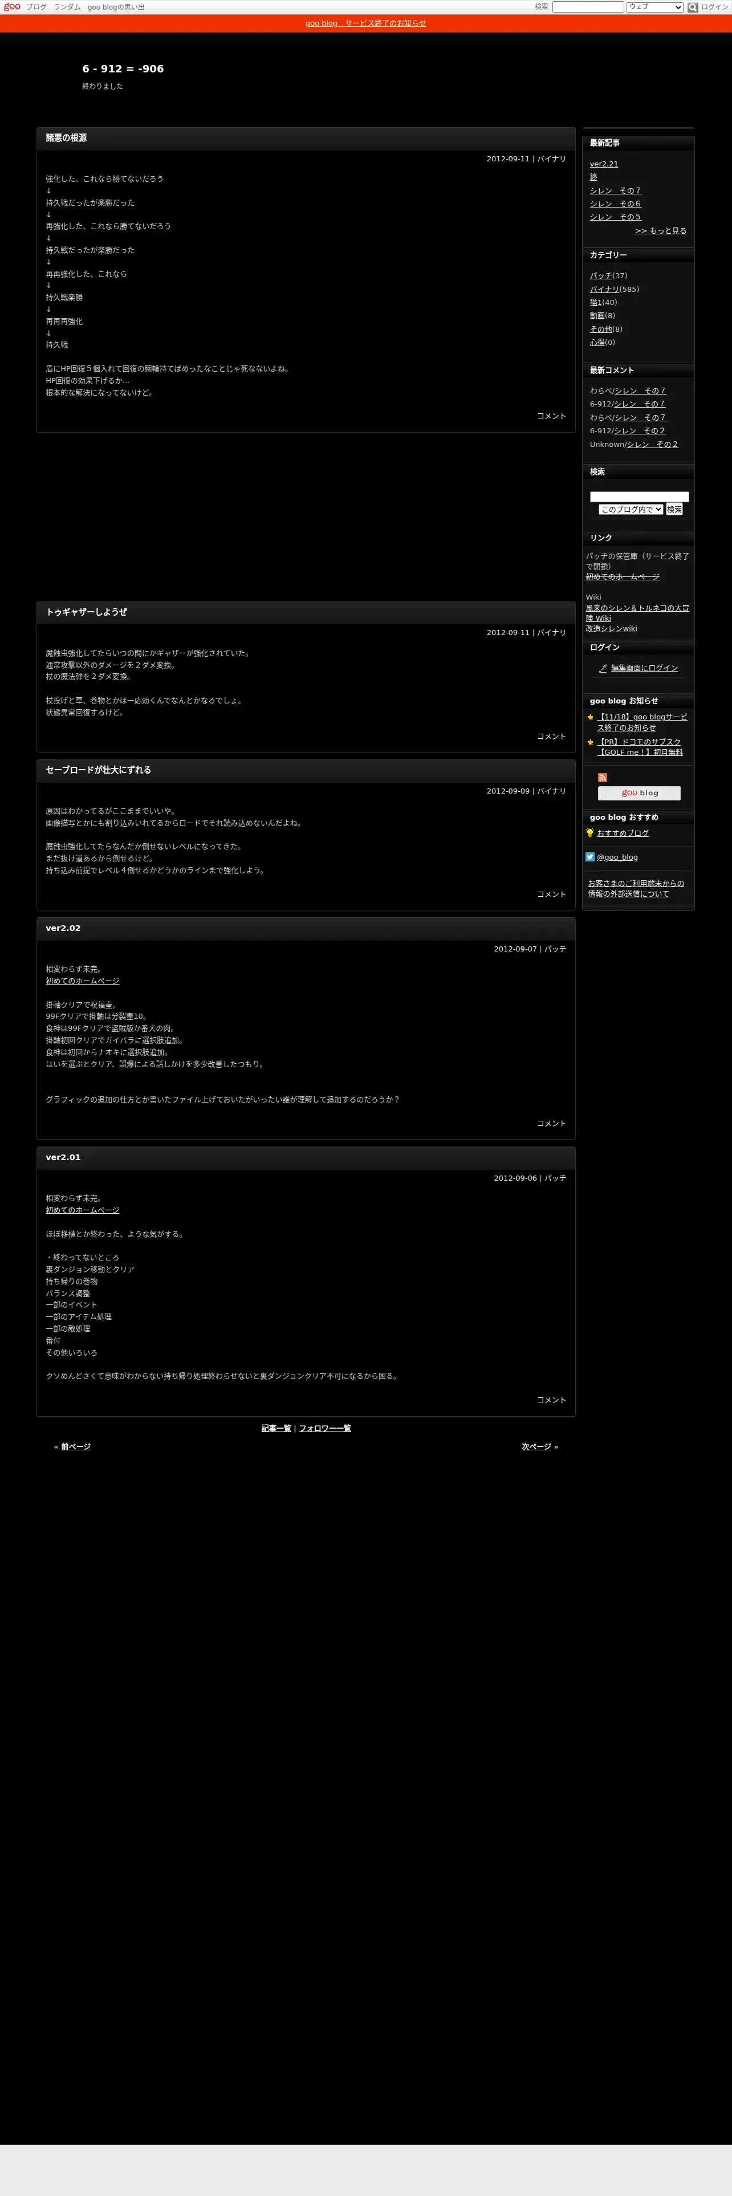Open 初めてのホームページ link in the ver2.02 post
This screenshot has width=732, height=2196.
pos(83,981)
